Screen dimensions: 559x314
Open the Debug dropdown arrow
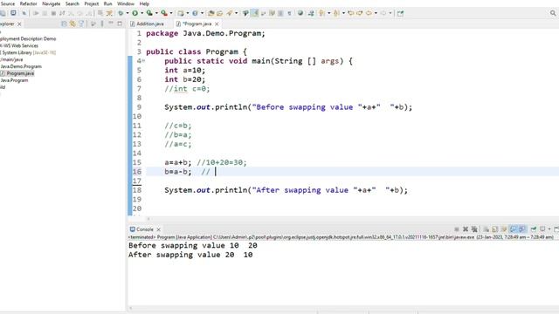127,13
